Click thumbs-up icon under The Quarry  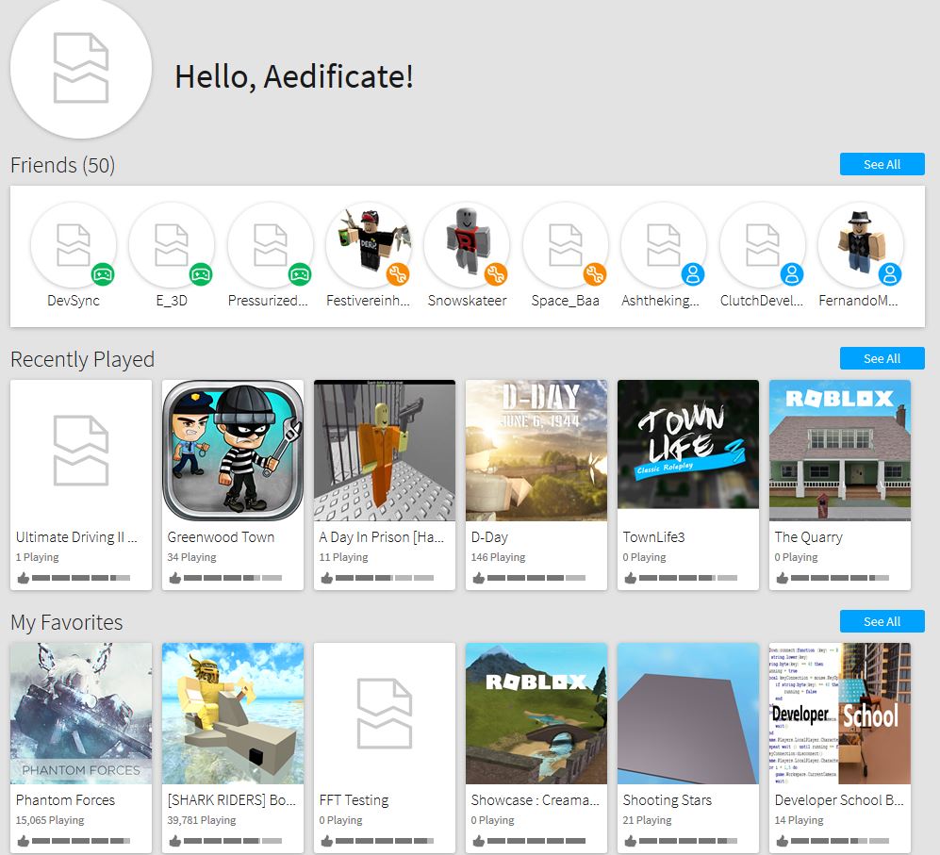click(782, 578)
